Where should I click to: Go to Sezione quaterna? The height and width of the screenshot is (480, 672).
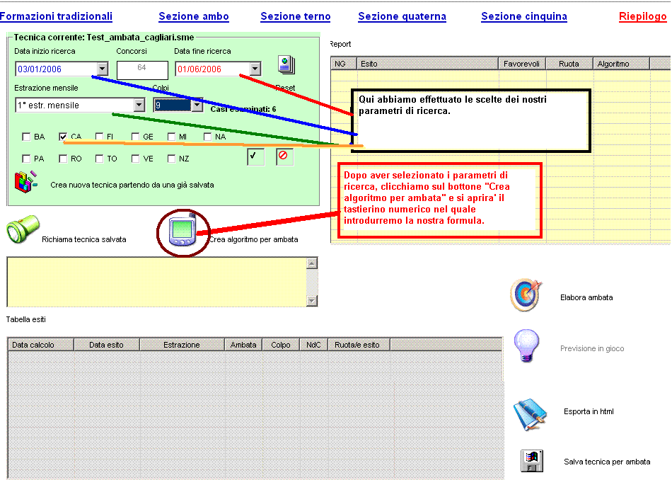tap(402, 16)
